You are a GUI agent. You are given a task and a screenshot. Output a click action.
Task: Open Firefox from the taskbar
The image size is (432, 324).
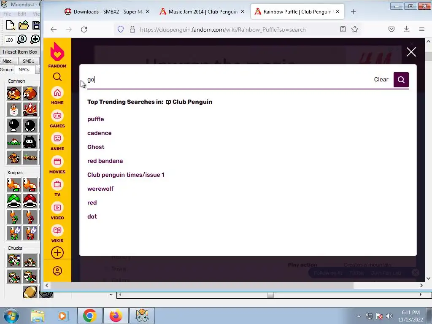[116, 316]
